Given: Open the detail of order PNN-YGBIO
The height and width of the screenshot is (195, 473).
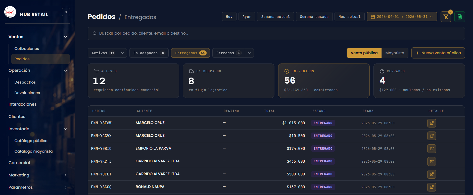Looking at the screenshot, I should point(432,149).
